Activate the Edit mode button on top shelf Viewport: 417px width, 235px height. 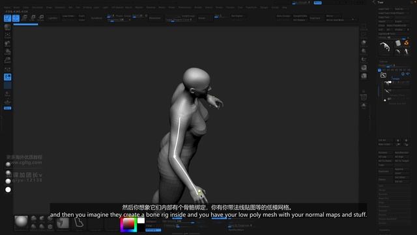7,18
